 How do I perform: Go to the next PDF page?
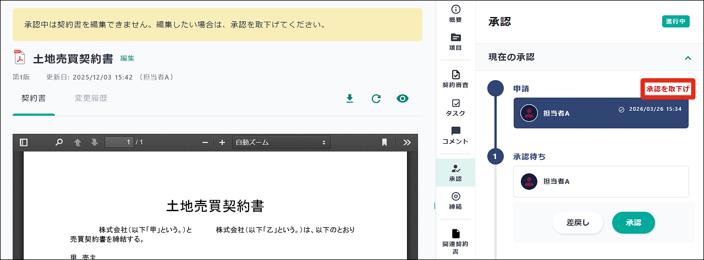tap(94, 143)
